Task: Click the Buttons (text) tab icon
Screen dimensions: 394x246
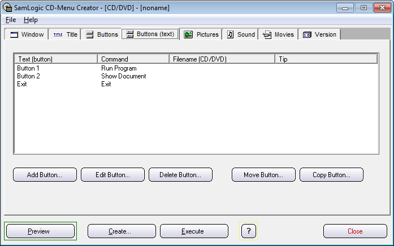Action: [x=129, y=34]
